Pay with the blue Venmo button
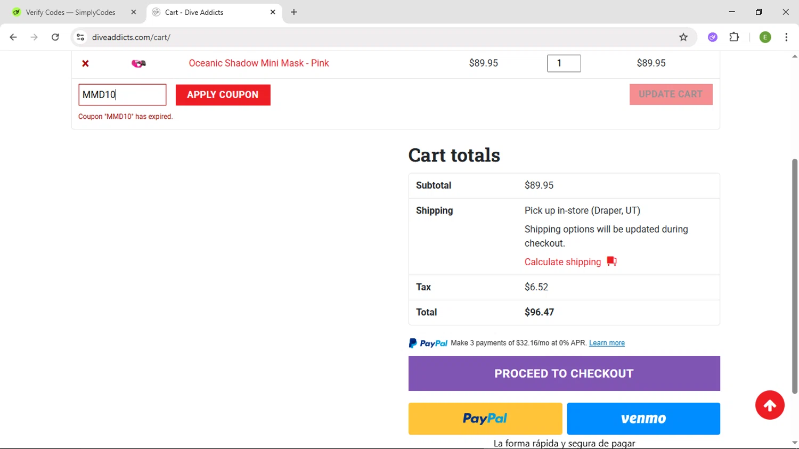Screen dimensions: 799x449 tap(643, 419)
